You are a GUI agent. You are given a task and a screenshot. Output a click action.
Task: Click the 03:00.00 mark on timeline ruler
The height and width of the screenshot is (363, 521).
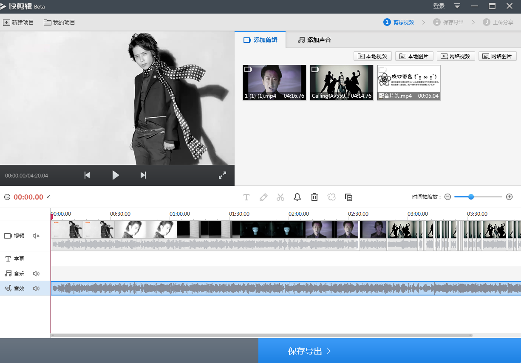pyautogui.click(x=418, y=214)
